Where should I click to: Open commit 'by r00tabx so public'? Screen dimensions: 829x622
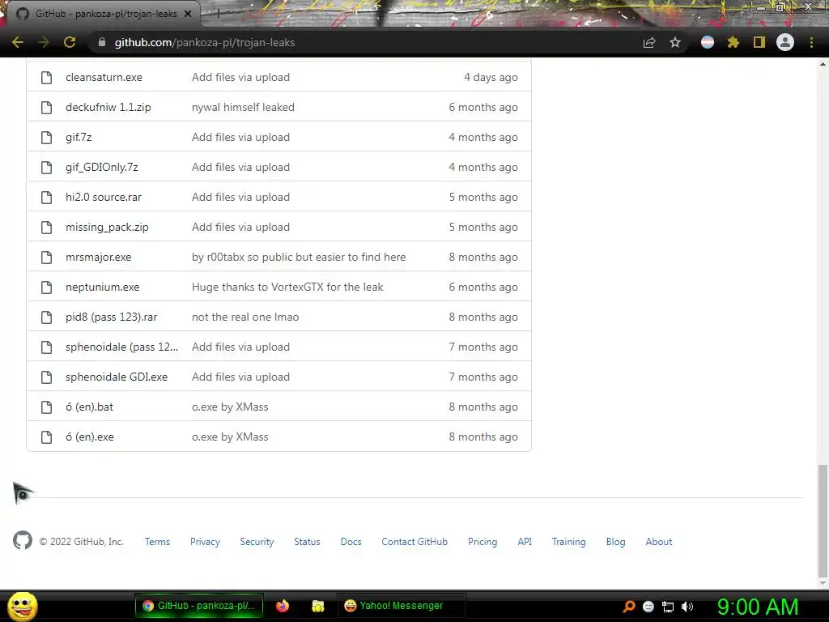(x=299, y=257)
